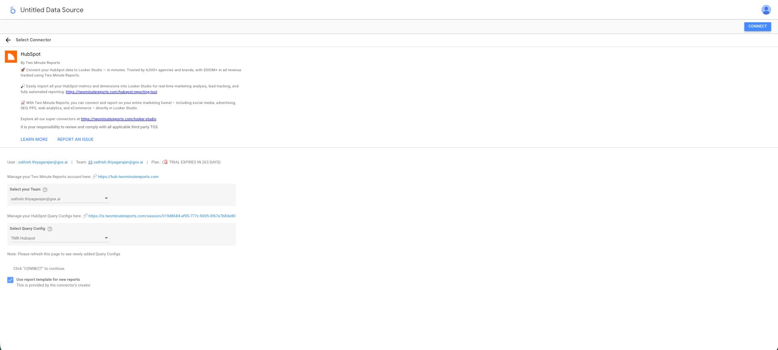
Task: Click the HubSpot connector name heading
Action: click(x=31, y=54)
